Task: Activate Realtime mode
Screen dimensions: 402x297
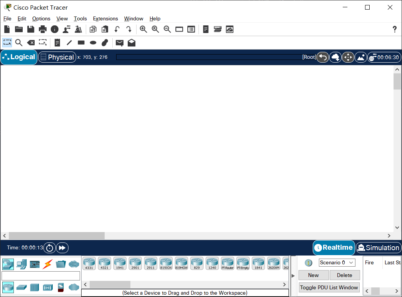Action: (334, 247)
